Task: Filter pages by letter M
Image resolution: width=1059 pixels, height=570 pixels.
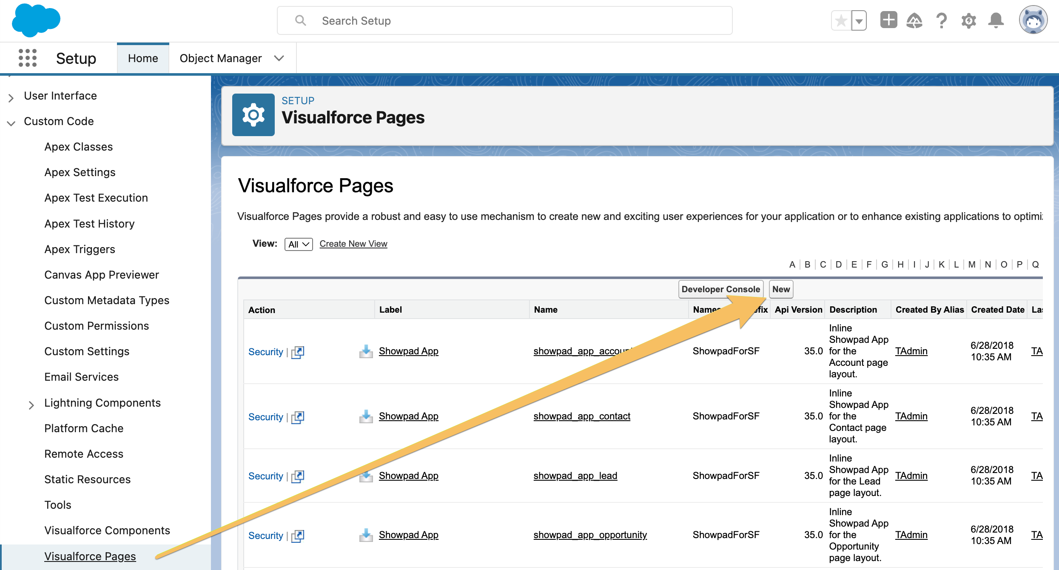Action: pyautogui.click(x=972, y=265)
